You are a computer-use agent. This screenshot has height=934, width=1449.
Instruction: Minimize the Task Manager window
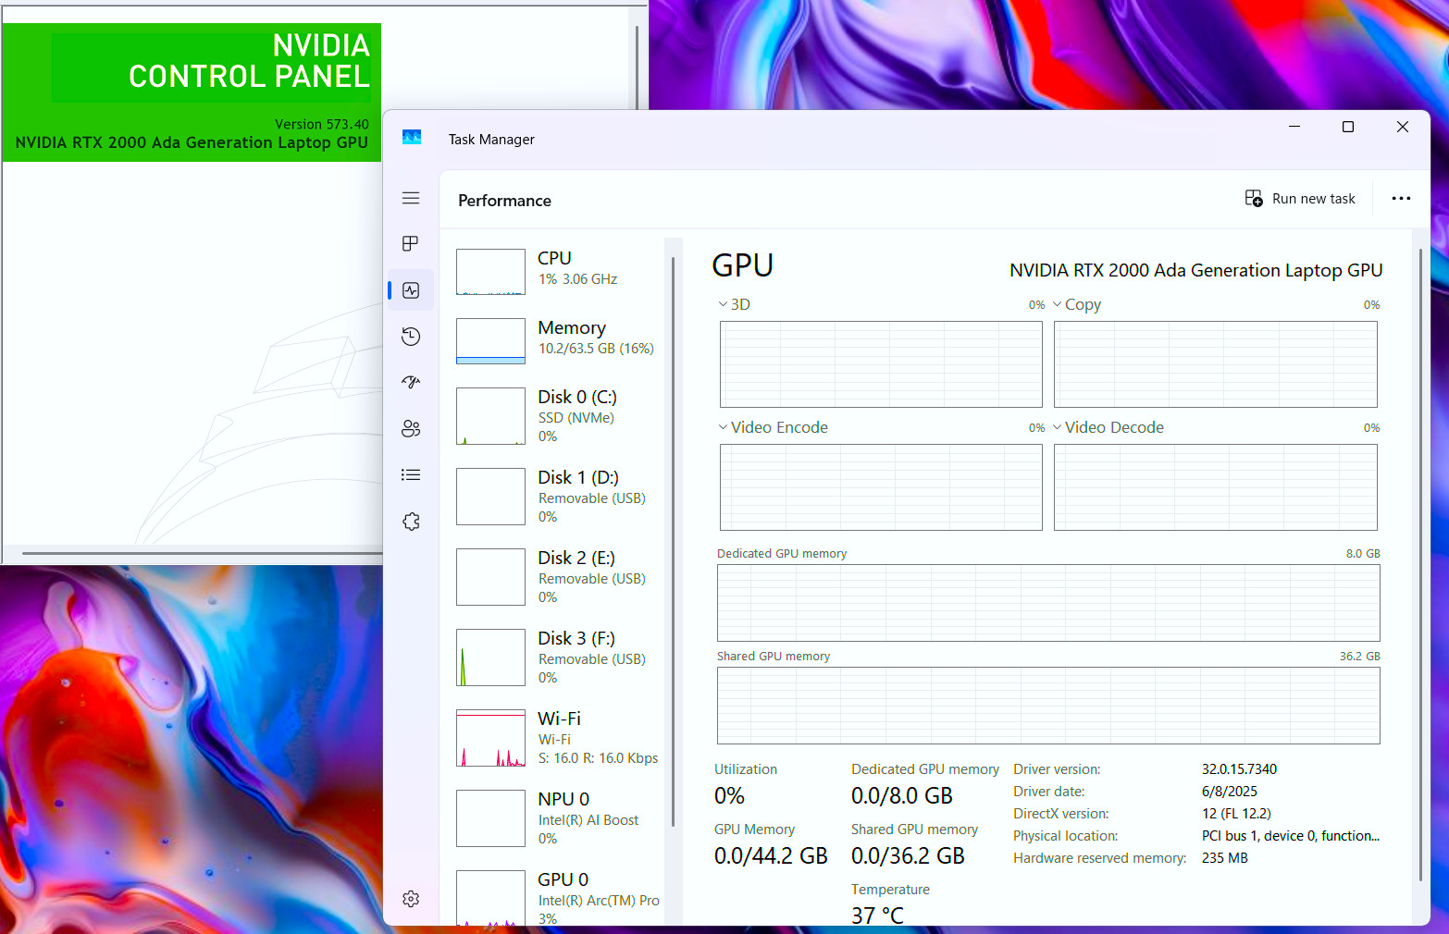tap(1294, 127)
